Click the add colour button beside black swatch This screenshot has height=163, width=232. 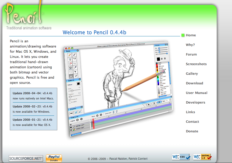(162, 59)
